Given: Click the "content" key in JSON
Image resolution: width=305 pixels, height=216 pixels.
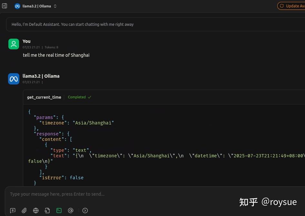Looking at the screenshot, I should pos(52,139).
